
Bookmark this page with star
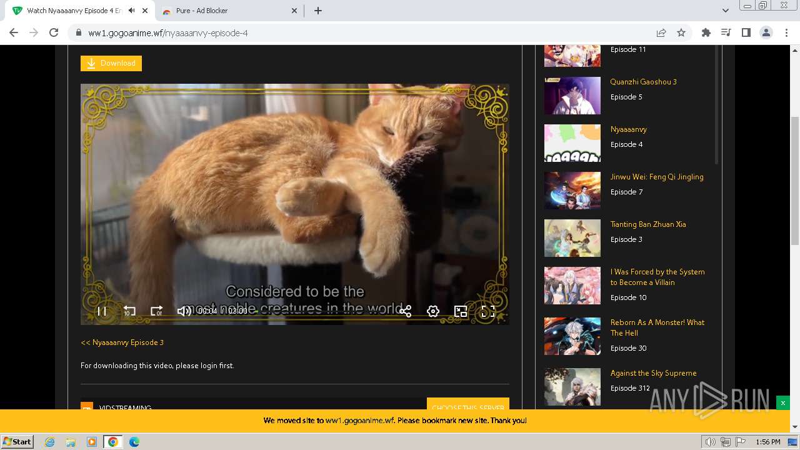681,32
